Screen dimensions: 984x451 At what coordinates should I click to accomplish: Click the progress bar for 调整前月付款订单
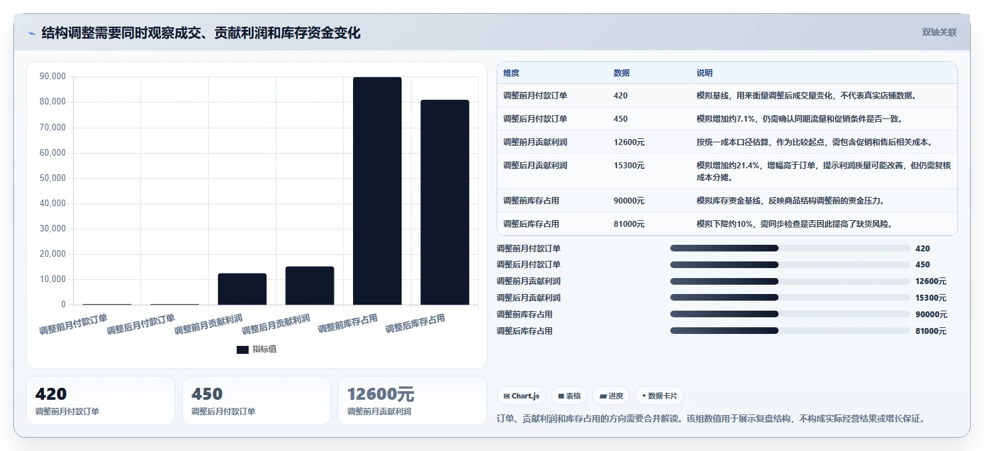pos(790,248)
